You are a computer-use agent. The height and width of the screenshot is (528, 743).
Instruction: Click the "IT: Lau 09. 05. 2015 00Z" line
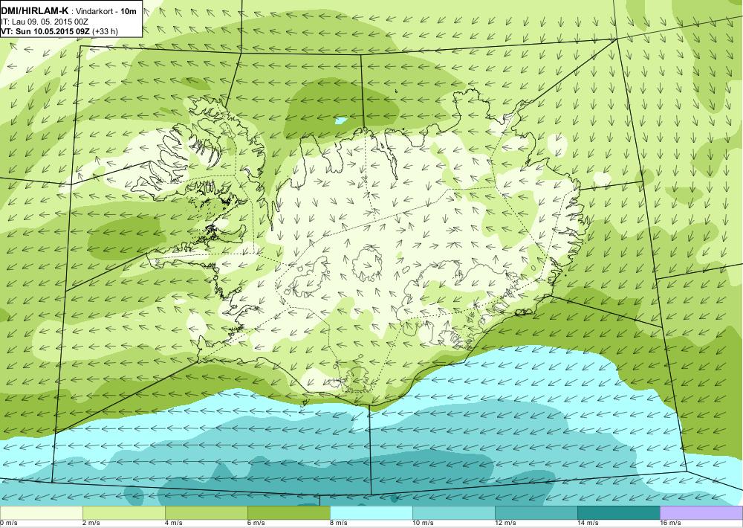(x=45, y=22)
